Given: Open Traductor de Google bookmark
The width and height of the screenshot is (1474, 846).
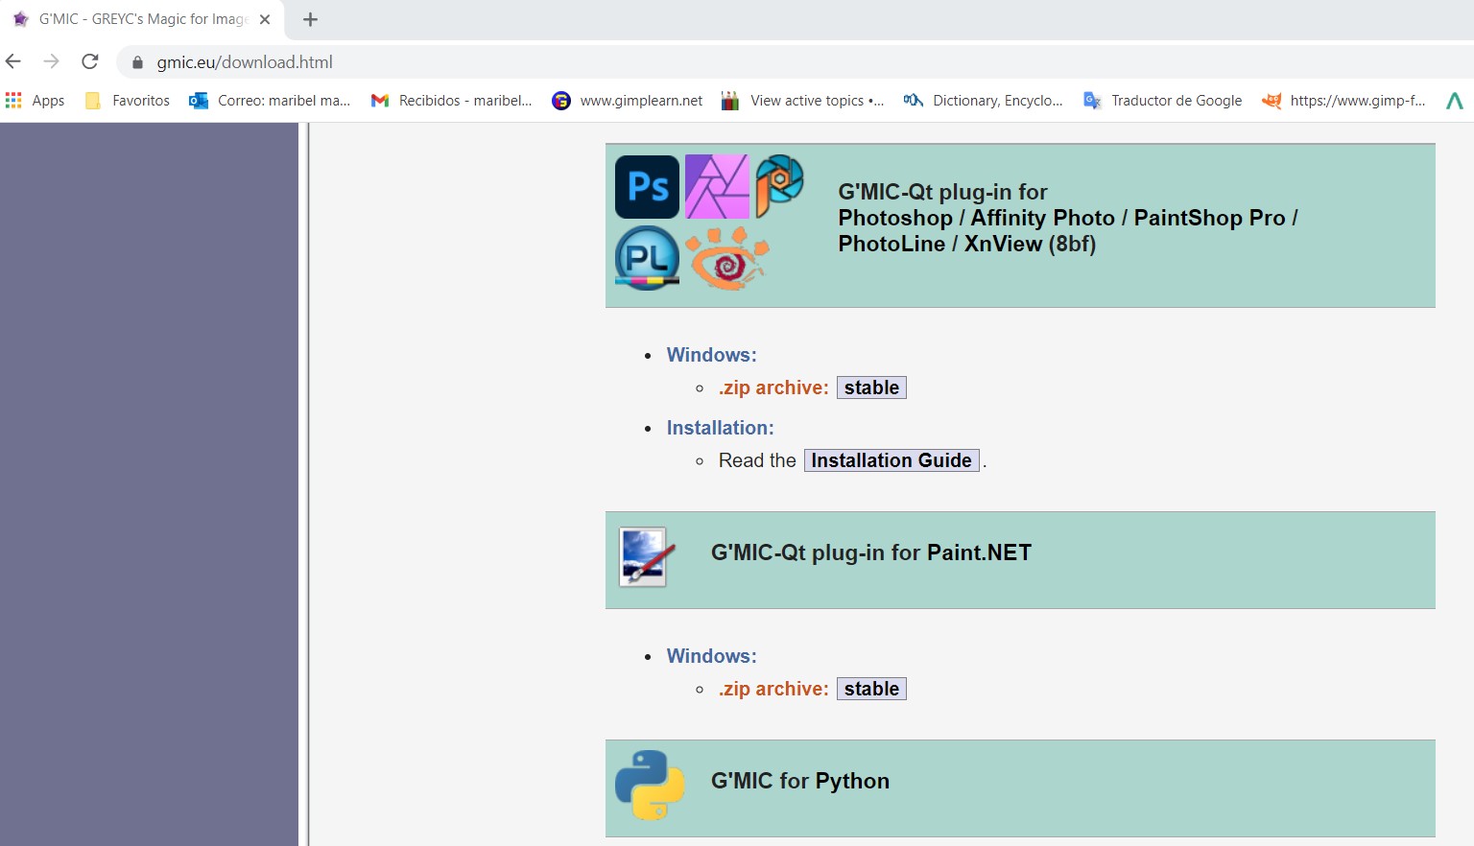Looking at the screenshot, I should [x=1163, y=100].
